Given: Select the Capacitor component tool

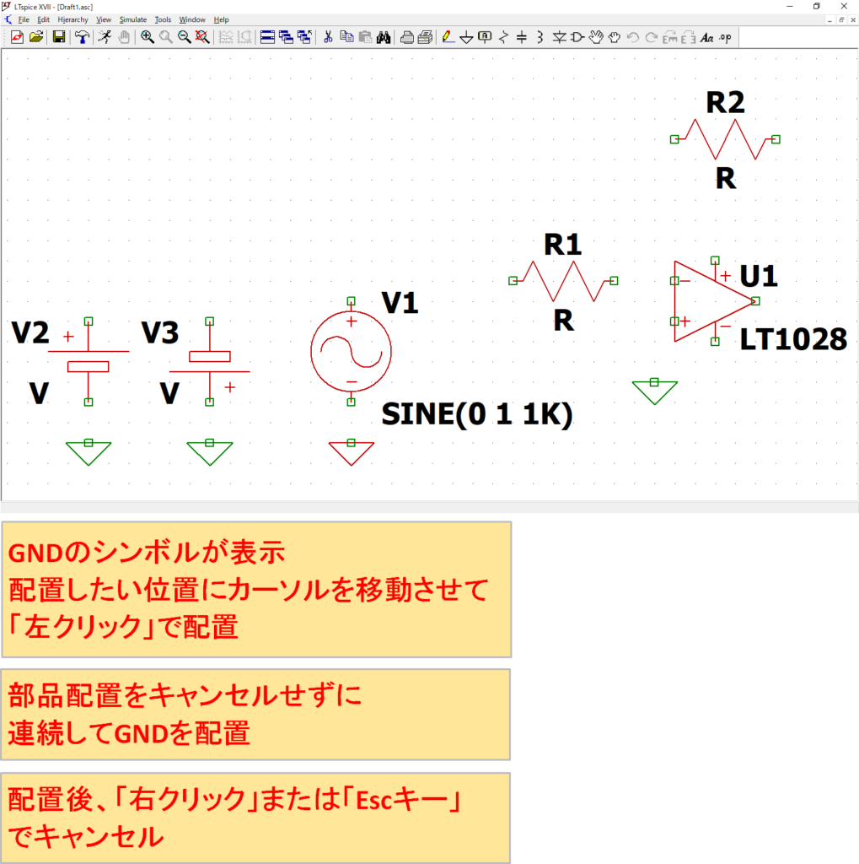Looking at the screenshot, I should click(x=522, y=37).
